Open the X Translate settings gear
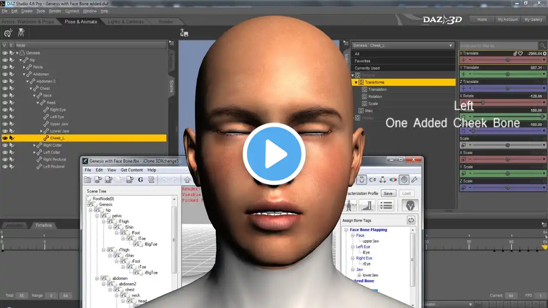This screenshot has width=548, height=308. click(x=545, y=53)
